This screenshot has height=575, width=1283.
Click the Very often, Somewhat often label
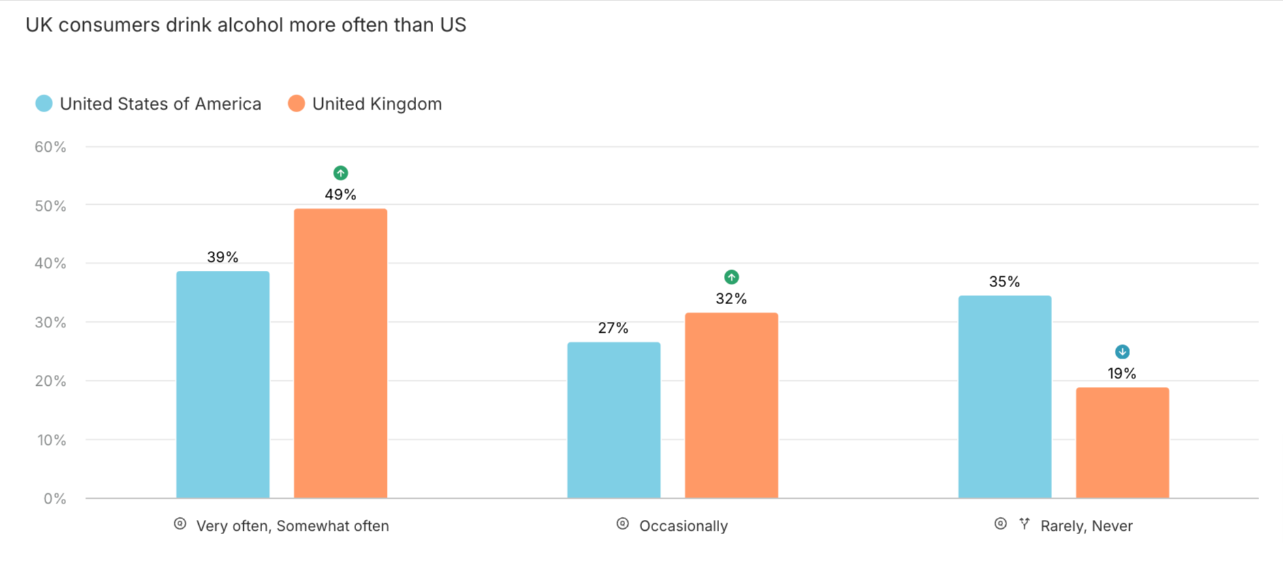click(292, 526)
